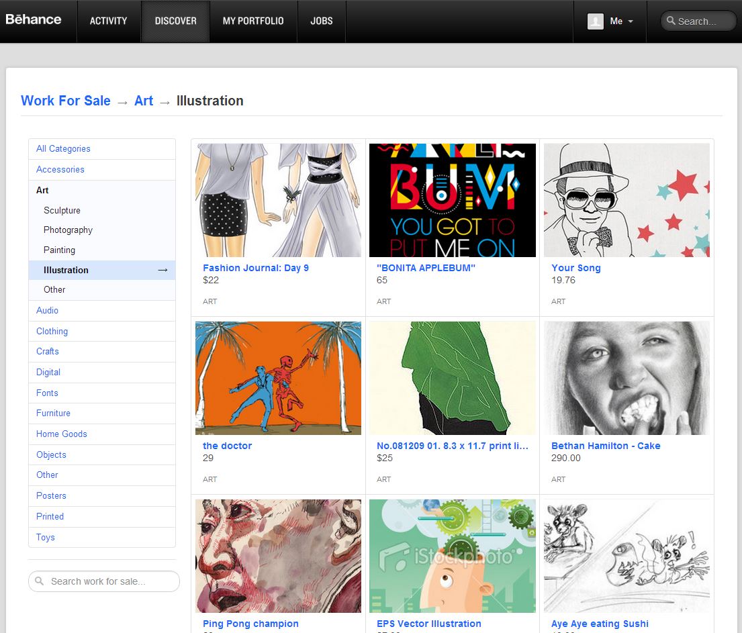
Task: Click the "BONITA APPLEBUM" title link
Action: pos(426,268)
